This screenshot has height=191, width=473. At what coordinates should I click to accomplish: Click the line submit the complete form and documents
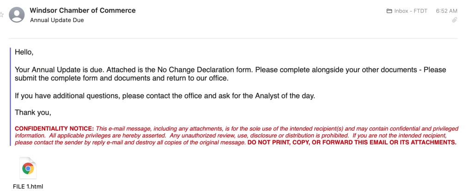(122, 79)
